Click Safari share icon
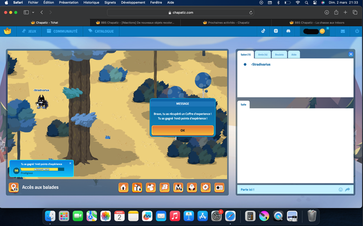 336,12
